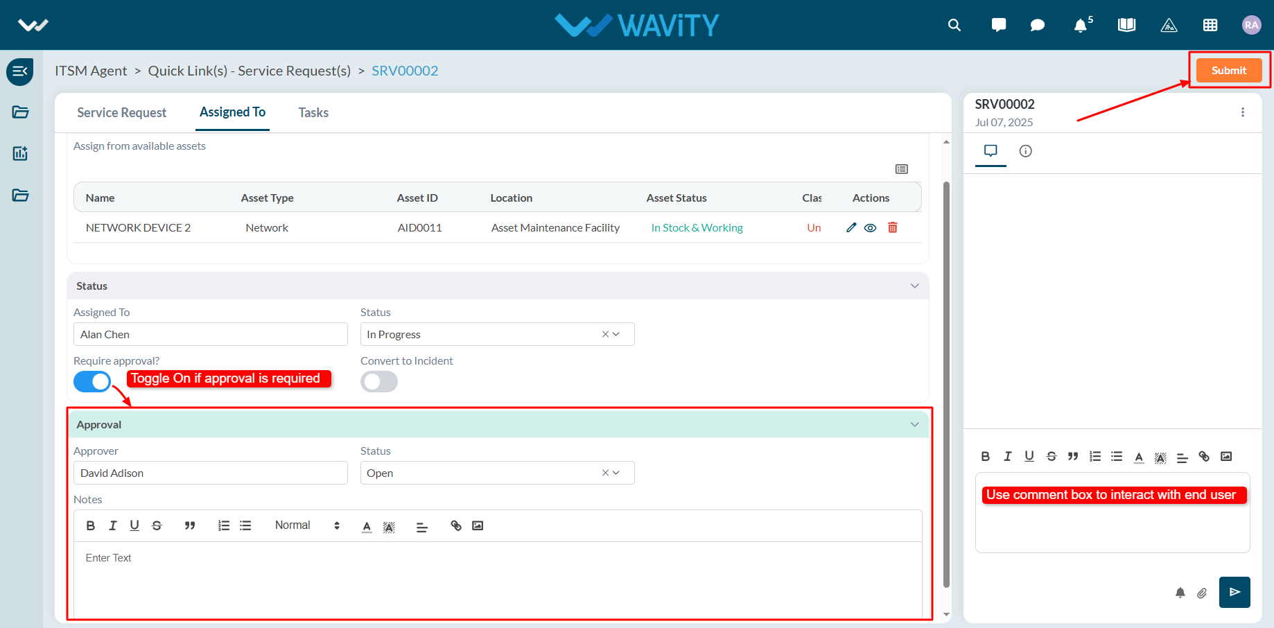Screen dimensions: 1274x628
Task: Click the list view icon above asset table
Action: click(901, 169)
